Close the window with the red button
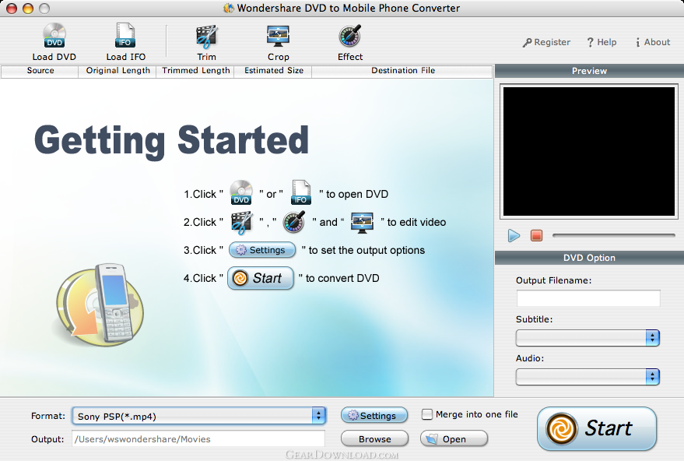The width and height of the screenshot is (684, 461). [12, 9]
